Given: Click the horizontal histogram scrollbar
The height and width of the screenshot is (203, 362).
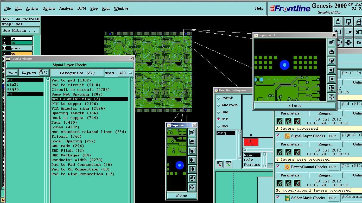Looking at the screenshot, I should [258, 150].
